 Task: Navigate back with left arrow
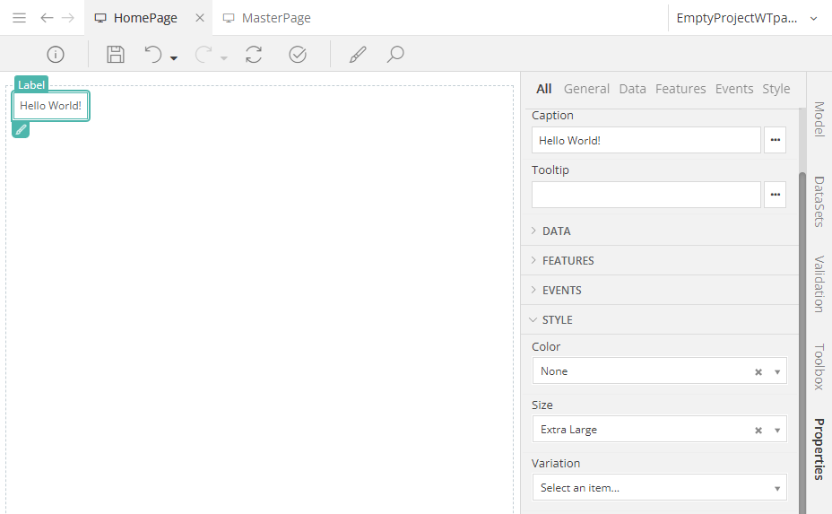click(x=47, y=18)
